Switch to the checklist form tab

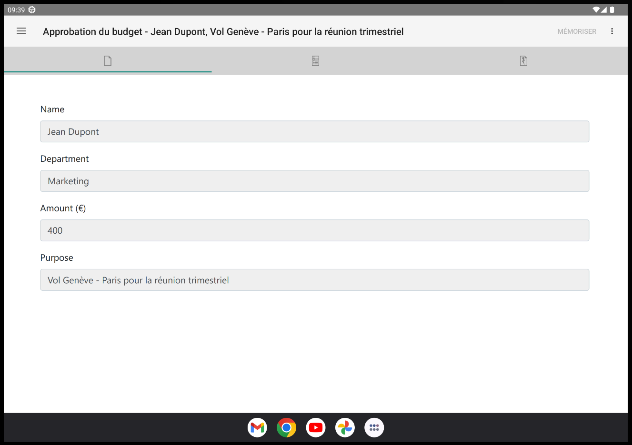315,61
